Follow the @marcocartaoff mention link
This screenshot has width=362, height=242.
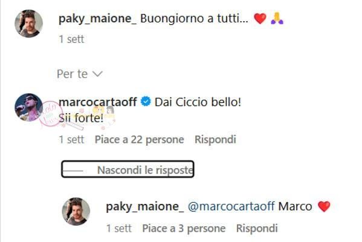[231, 206]
